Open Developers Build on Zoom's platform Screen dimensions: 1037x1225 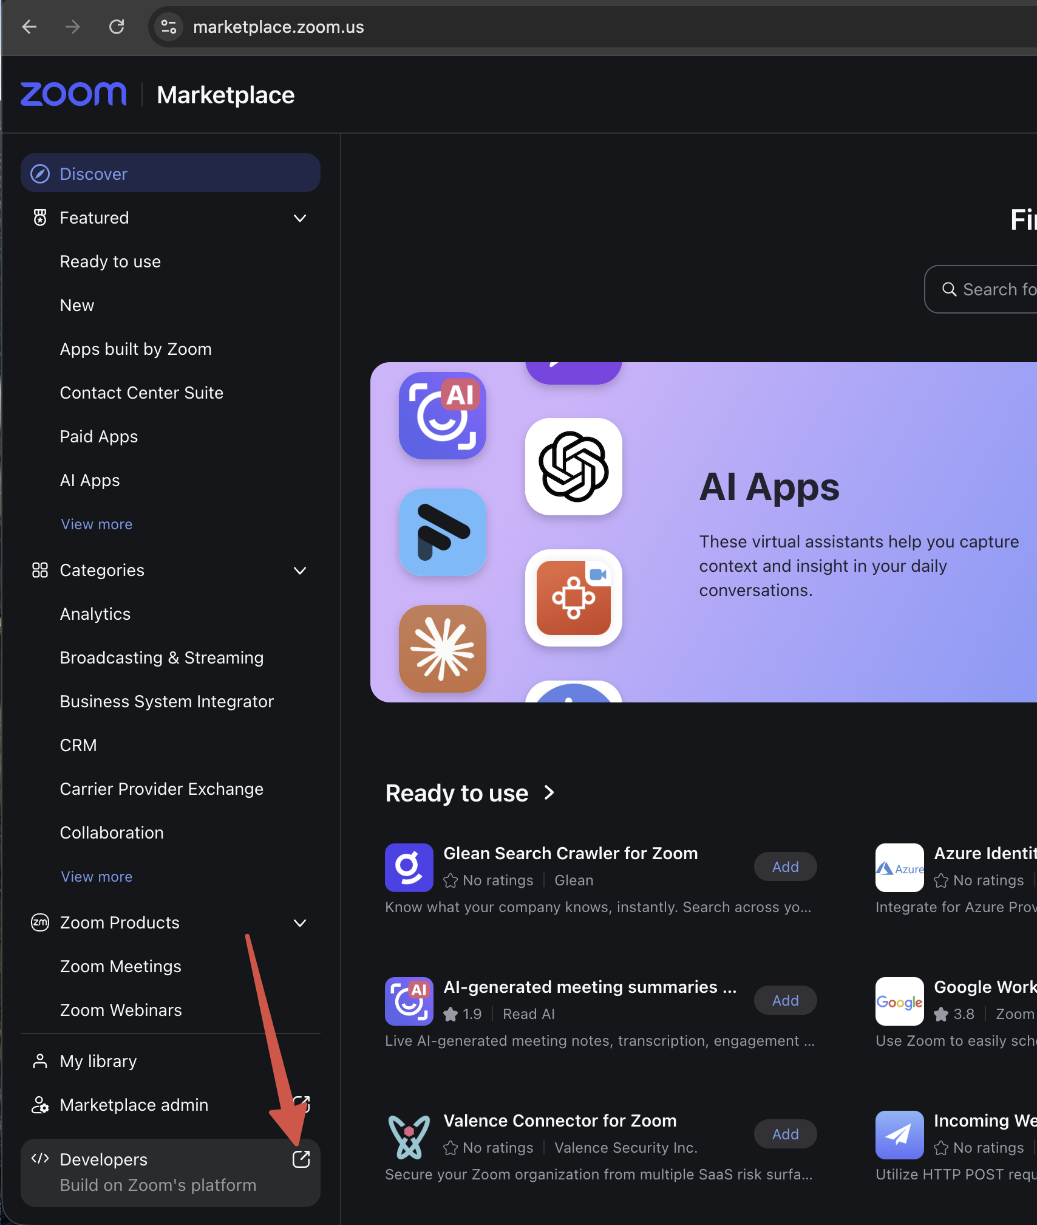click(x=171, y=1172)
